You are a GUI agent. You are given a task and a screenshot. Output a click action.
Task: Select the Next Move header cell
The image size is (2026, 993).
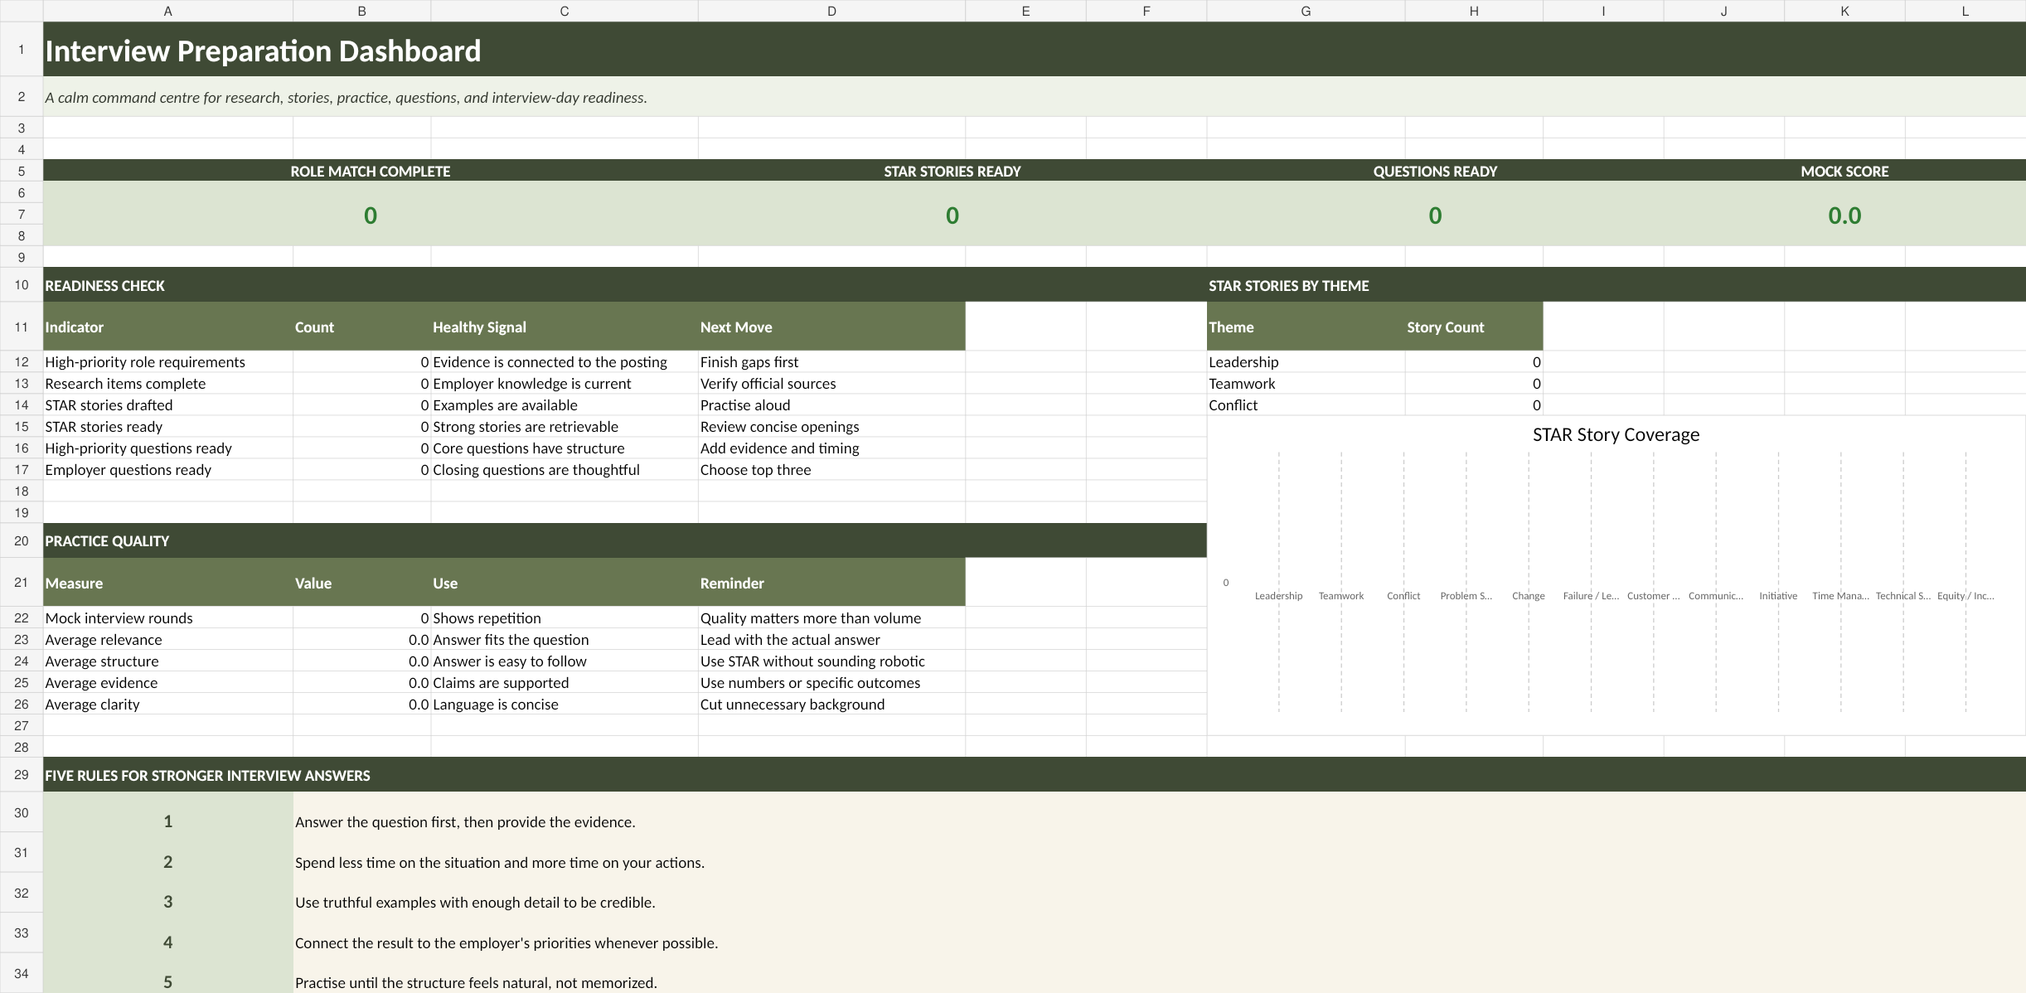coord(831,327)
